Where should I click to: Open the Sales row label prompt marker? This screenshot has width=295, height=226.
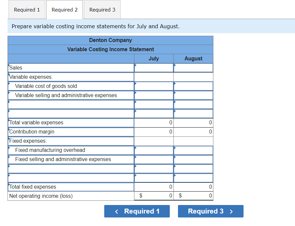(10, 66)
